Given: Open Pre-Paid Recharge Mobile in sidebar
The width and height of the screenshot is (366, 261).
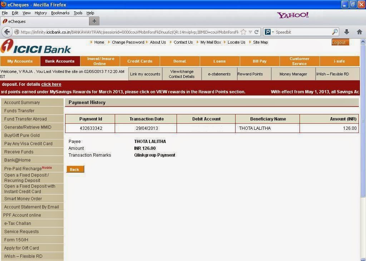Looking at the screenshot, I should pos(32,168).
